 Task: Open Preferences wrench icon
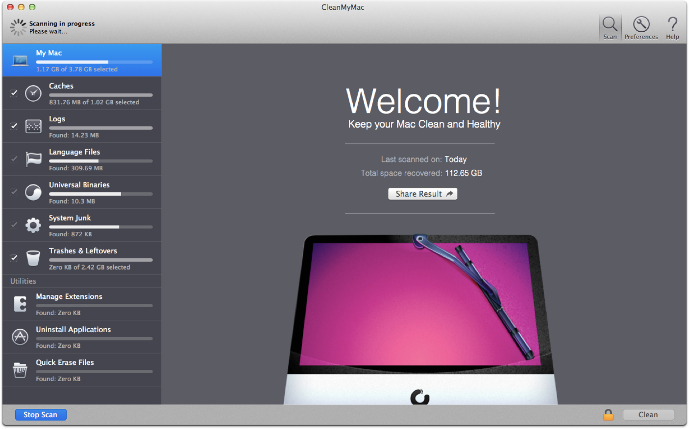coord(641,24)
